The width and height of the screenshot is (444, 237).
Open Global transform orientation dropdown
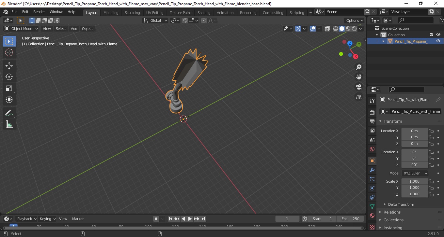point(155,21)
